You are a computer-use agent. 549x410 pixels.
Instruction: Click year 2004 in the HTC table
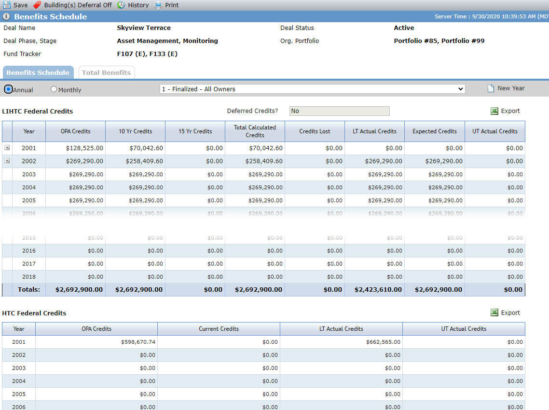pyautogui.click(x=18, y=381)
